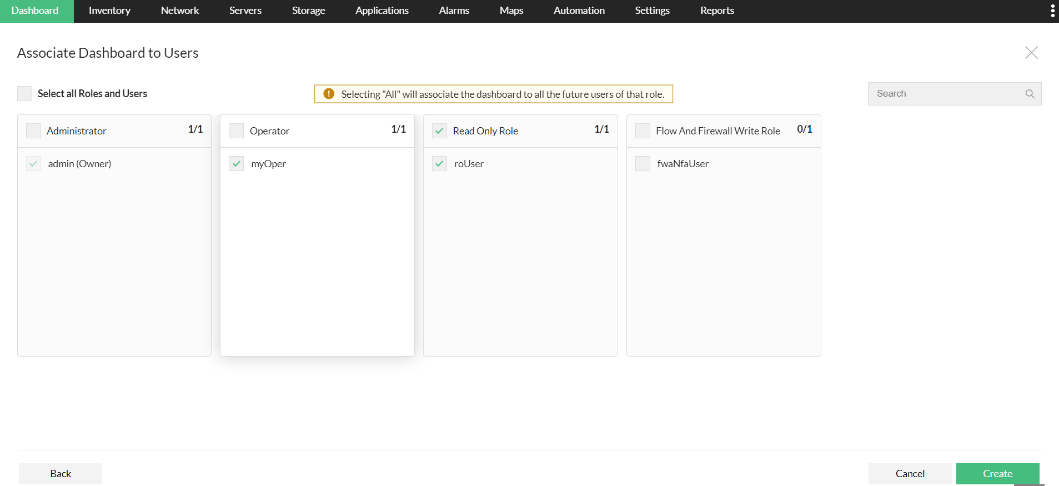Enable Flow And Firewall Write Role checkbox

pos(643,131)
